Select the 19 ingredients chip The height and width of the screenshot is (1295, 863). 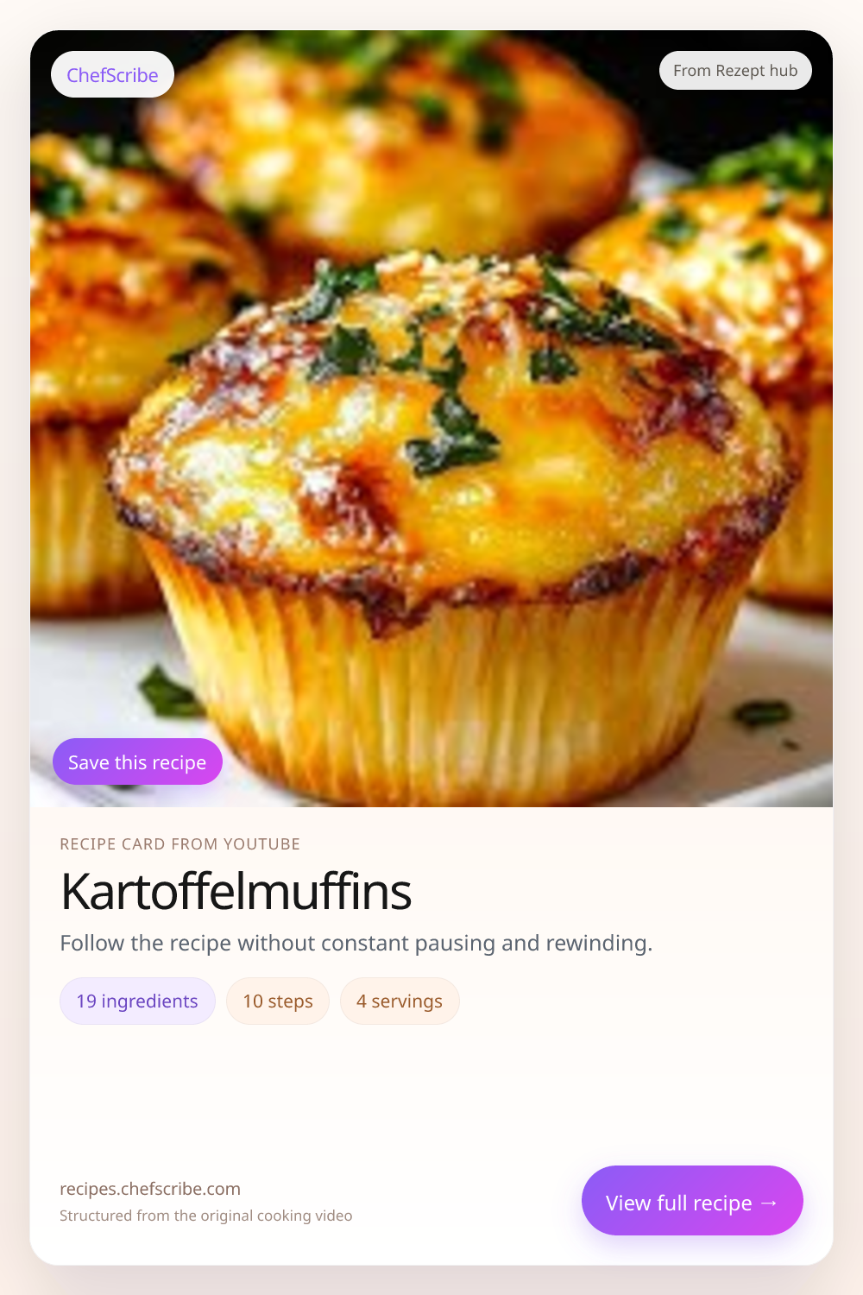click(137, 1001)
